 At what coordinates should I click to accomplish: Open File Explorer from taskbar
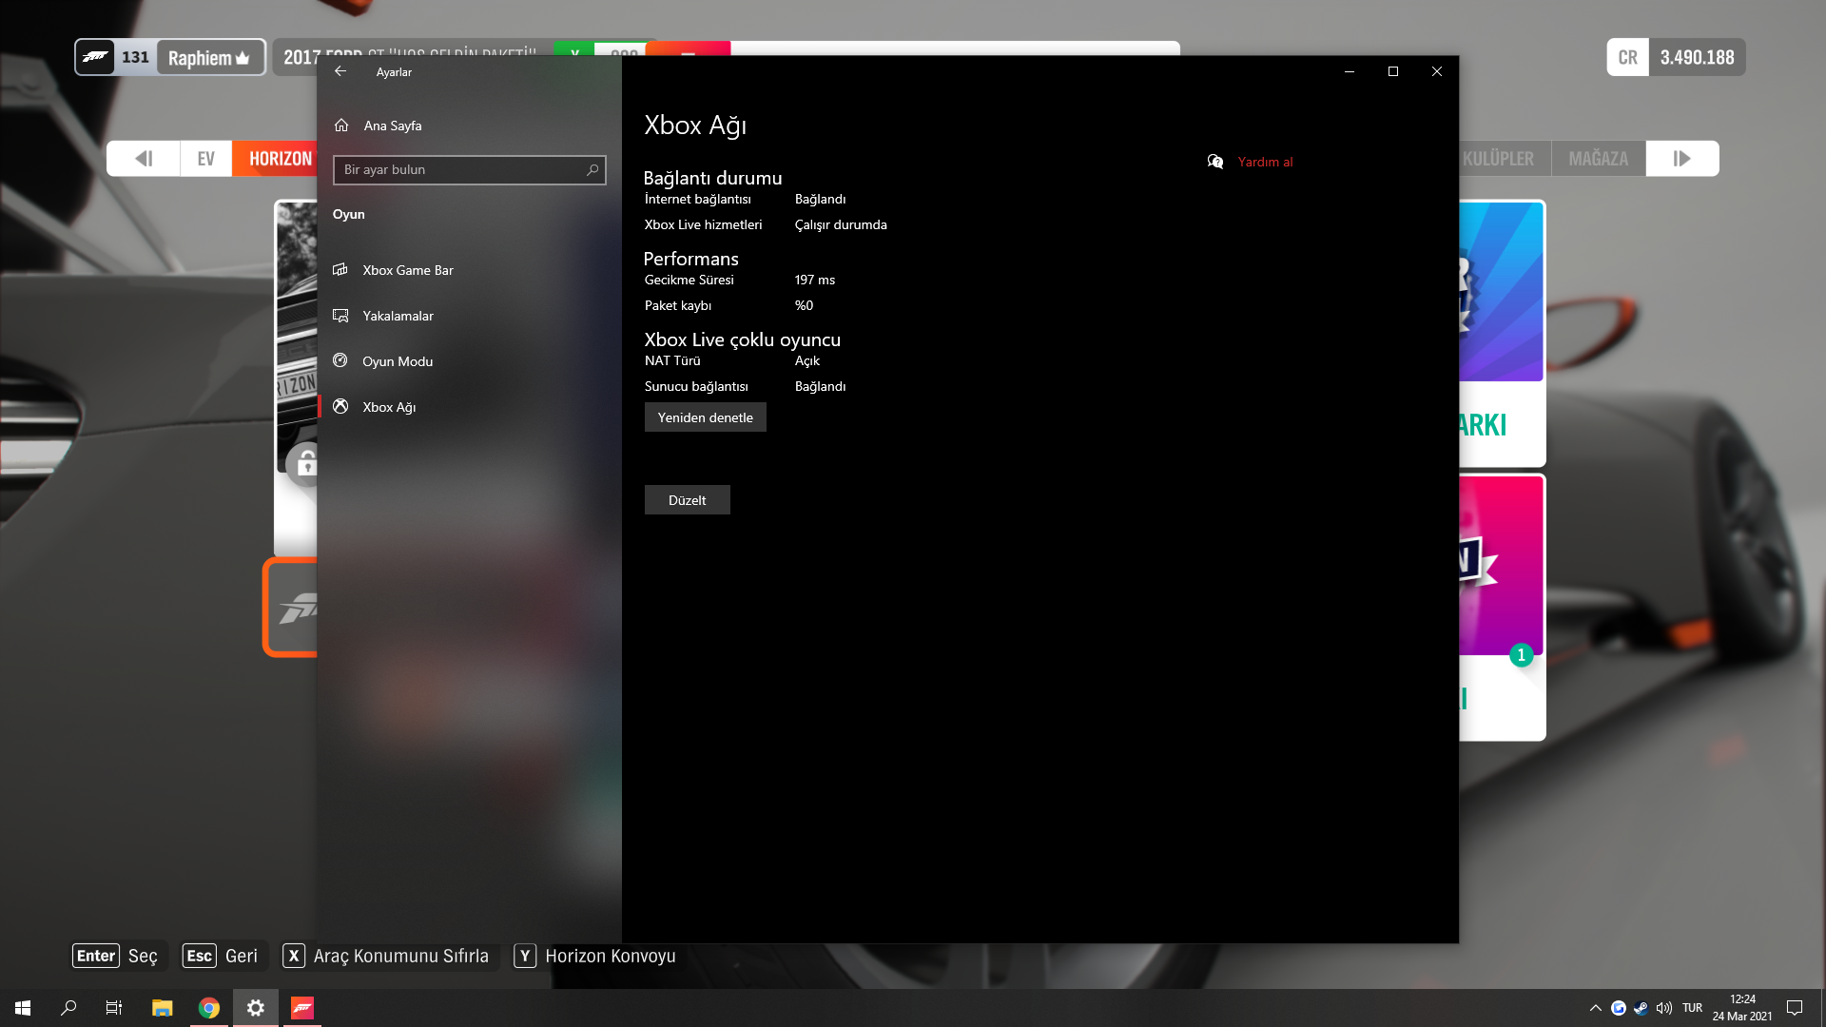(163, 1008)
